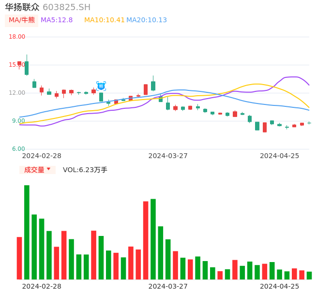Viewport: 332px width, 293px height.
Task: Open the MA/牛熊 indicator selector
Action: [22, 20]
